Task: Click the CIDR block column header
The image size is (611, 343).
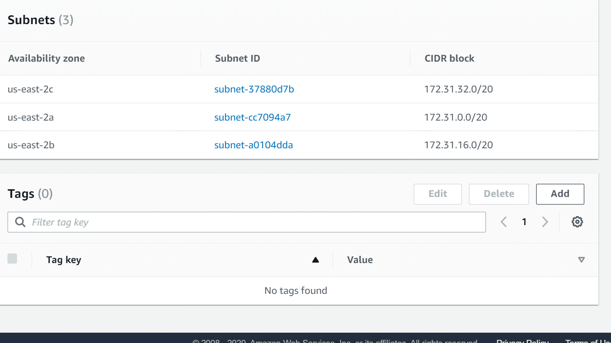Action: coord(449,58)
